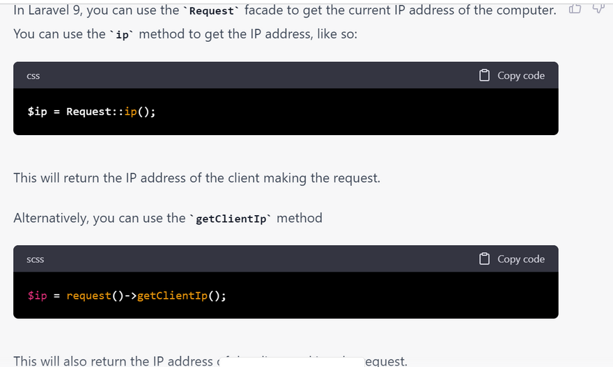The height and width of the screenshot is (367, 613).
Task: Click the inline `getClientIp` code word
Action: (x=233, y=219)
